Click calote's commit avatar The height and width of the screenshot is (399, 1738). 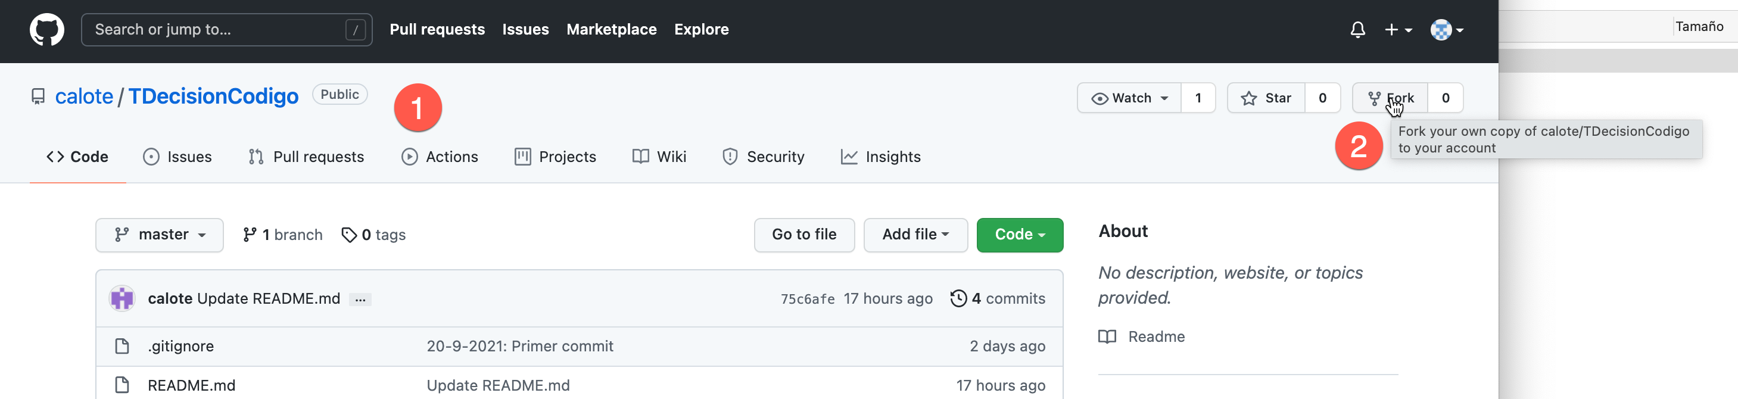click(x=122, y=298)
